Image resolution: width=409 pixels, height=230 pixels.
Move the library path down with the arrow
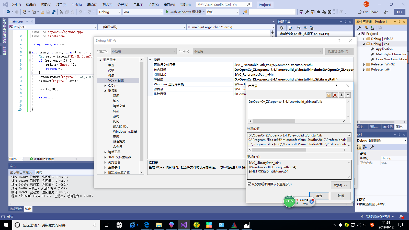342,95
